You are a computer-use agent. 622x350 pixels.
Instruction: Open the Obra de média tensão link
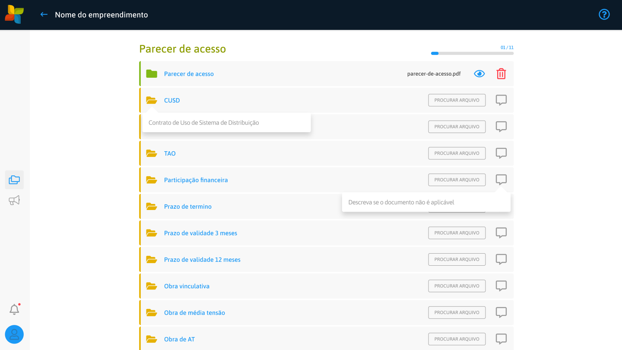pos(194,313)
